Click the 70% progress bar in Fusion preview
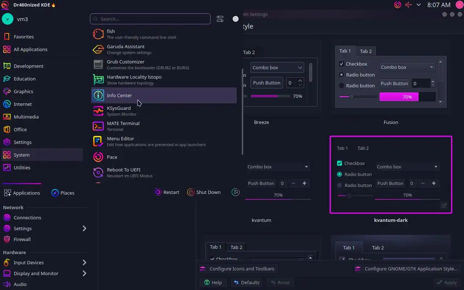Image resolution: width=464 pixels, height=290 pixels. 407,97
